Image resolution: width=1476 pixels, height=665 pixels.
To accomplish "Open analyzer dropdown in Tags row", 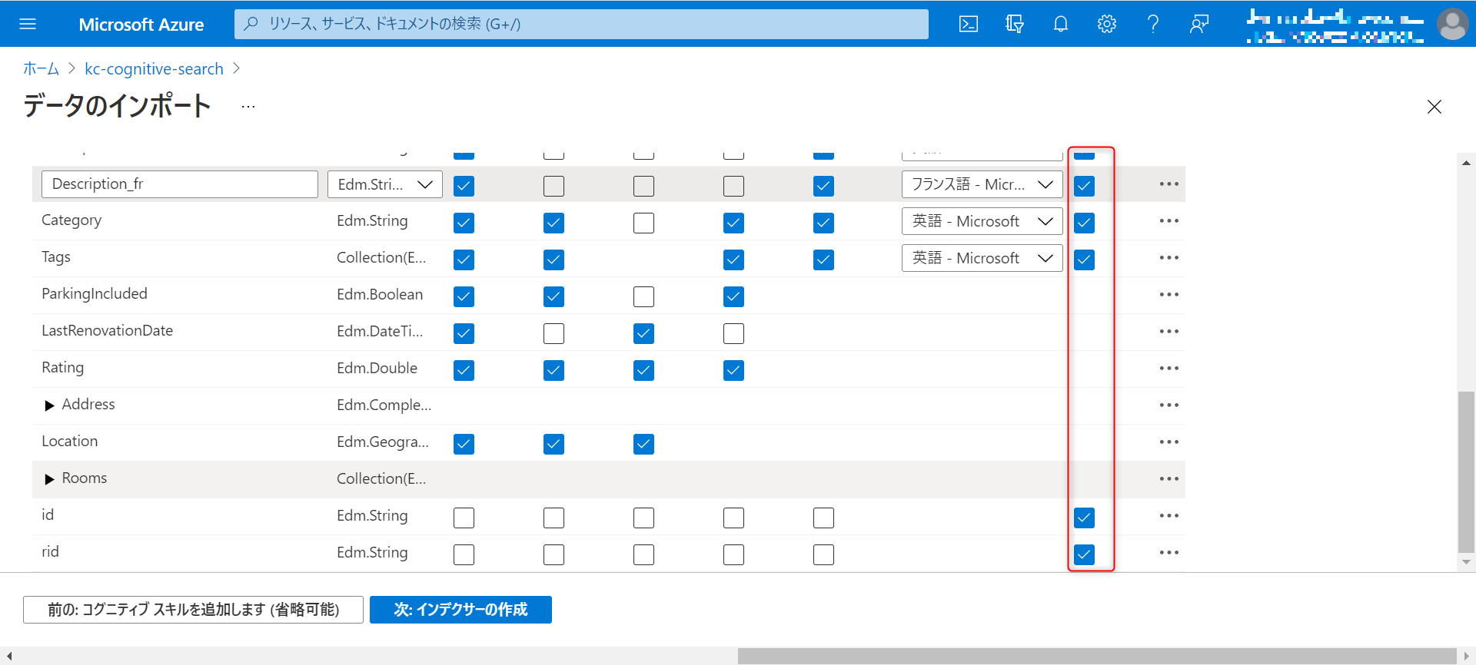I will pos(982,258).
